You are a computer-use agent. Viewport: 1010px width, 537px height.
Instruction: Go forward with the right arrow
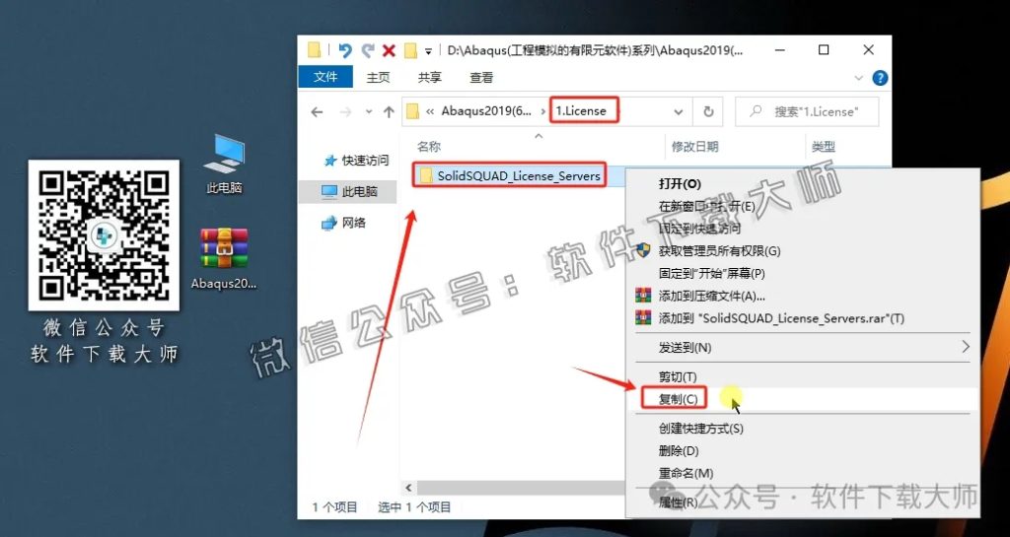click(x=345, y=112)
